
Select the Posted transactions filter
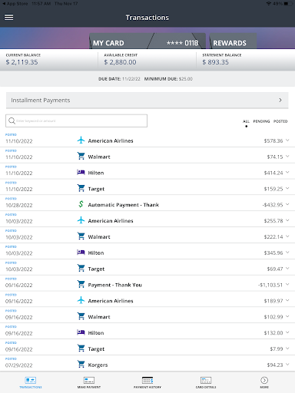coord(280,121)
